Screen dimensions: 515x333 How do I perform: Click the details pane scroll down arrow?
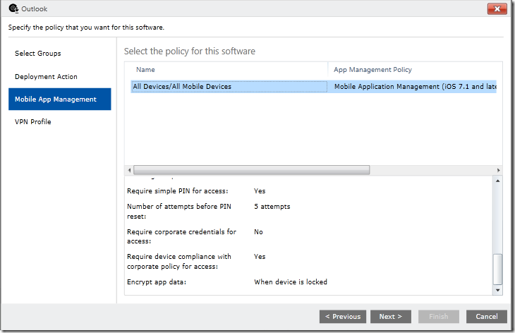497,290
